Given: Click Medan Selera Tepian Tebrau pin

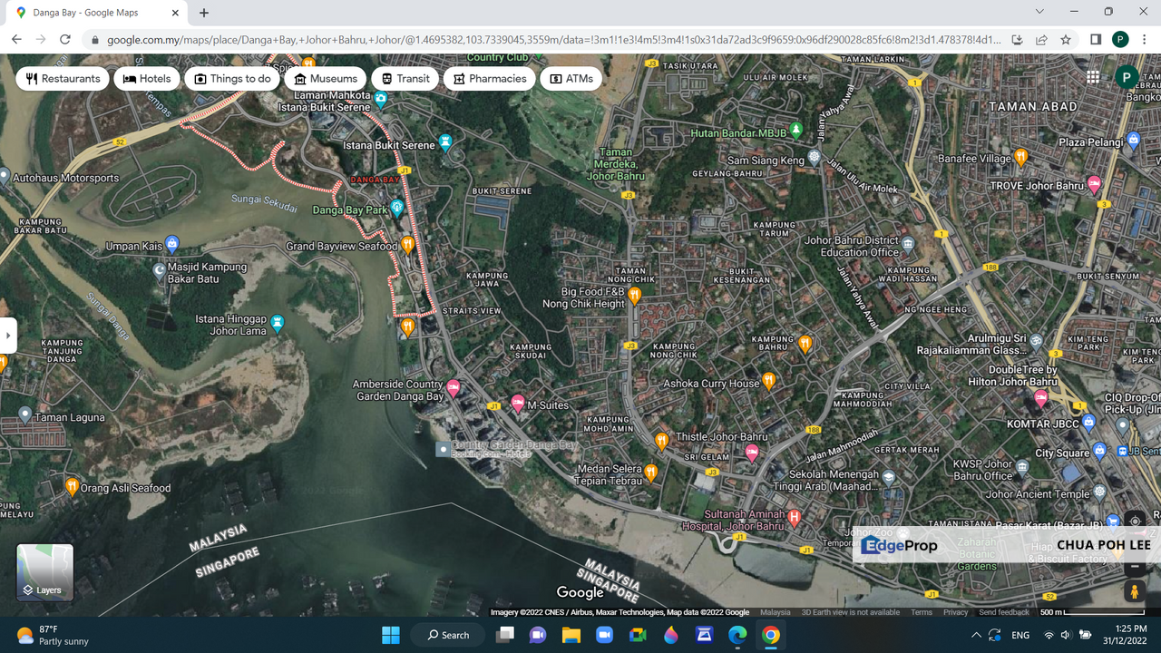Looking at the screenshot, I should click(651, 473).
